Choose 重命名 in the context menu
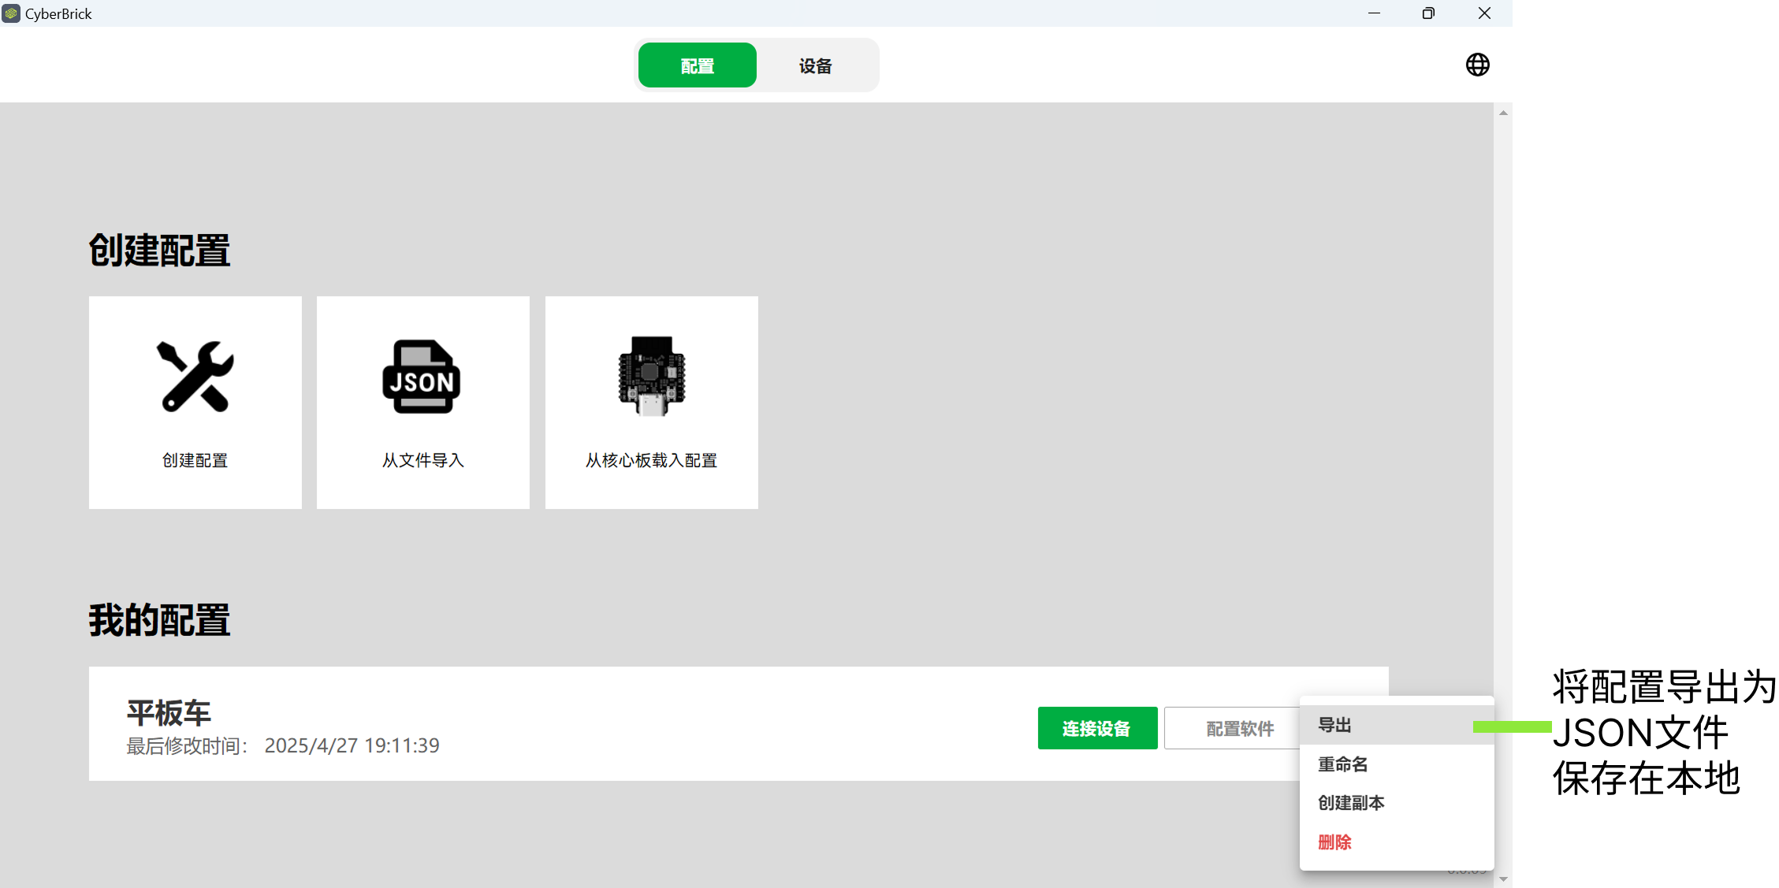This screenshot has width=1779, height=888. point(1396,764)
